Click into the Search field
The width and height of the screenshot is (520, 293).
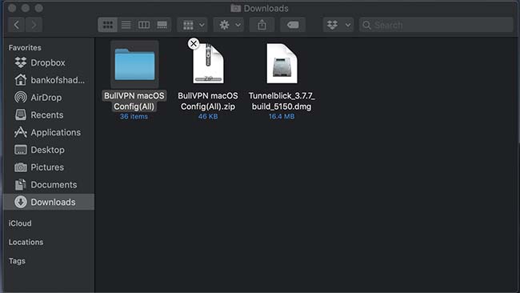click(436, 25)
